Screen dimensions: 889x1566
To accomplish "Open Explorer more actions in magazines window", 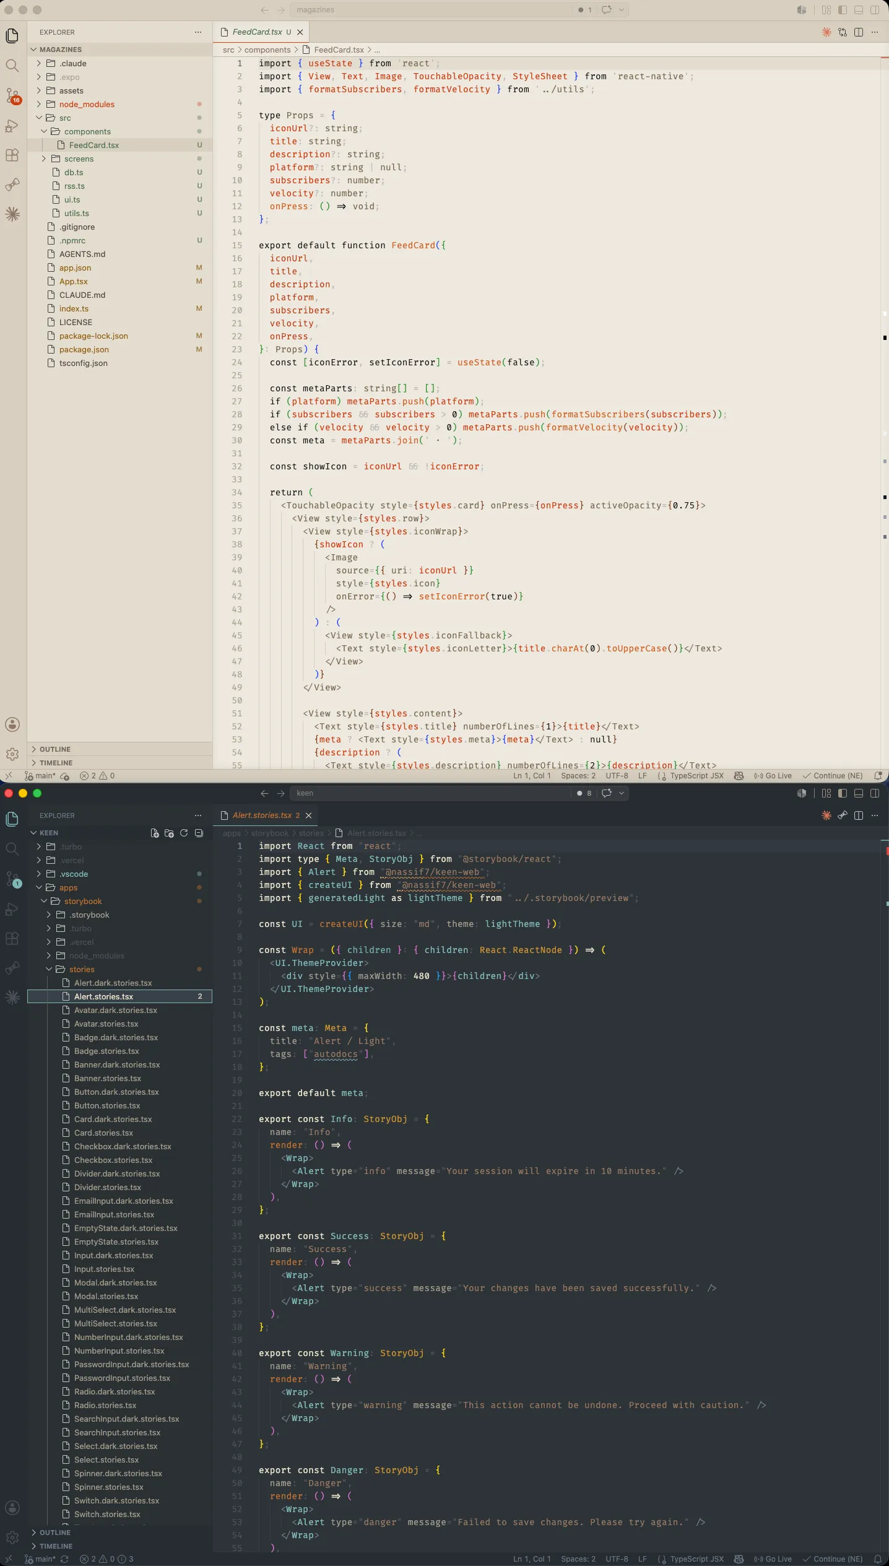I will 198,32.
